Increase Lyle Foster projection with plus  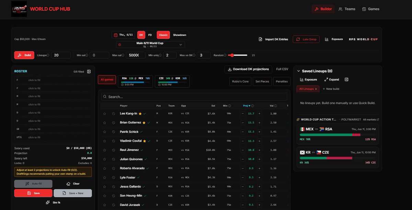point(259,177)
